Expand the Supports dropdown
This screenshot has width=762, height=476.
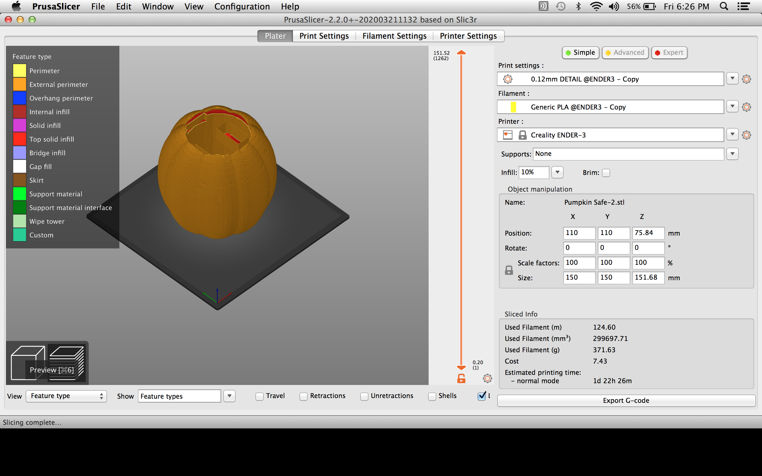[733, 154]
